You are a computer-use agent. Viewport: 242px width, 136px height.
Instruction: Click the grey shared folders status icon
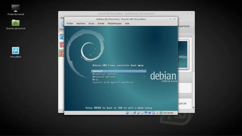click(x=142, y=113)
